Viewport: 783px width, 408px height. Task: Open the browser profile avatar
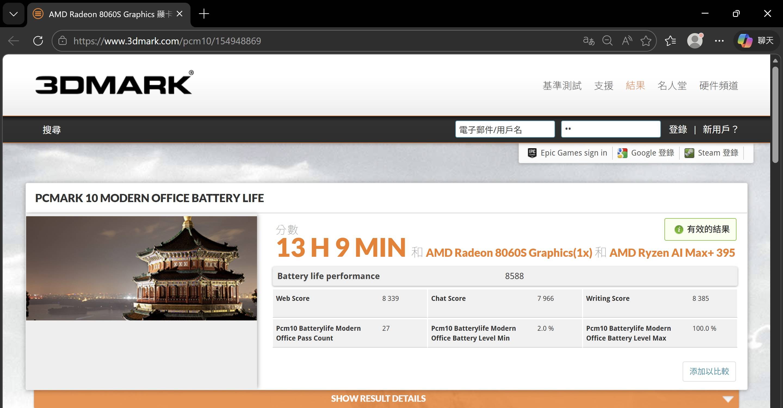pyautogui.click(x=695, y=41)
